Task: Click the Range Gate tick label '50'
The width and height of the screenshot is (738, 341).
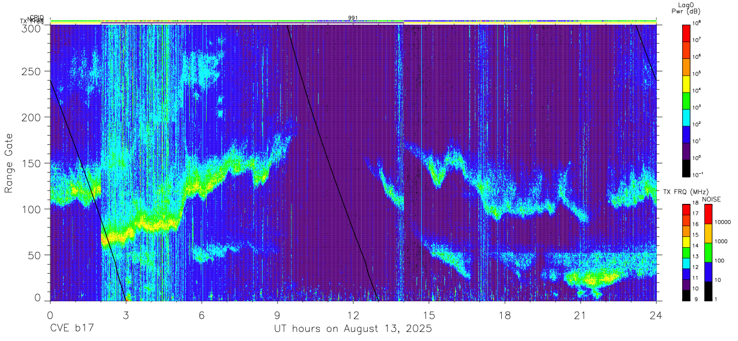Action: pos(35,254)
